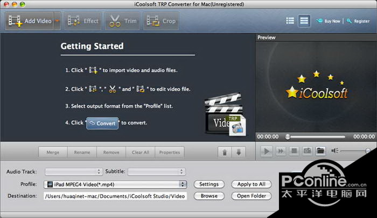Click the preview seek bar handle

[288, 137]
